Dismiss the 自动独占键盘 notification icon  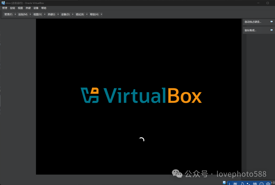pyautogui.click(x=271, y=22)
